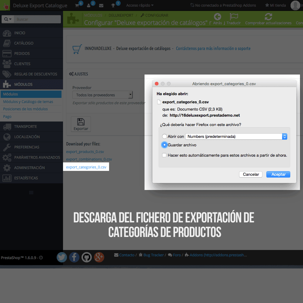Focus the Buscar search field
Screen dimensions: 303x303
tap(37, 19)
